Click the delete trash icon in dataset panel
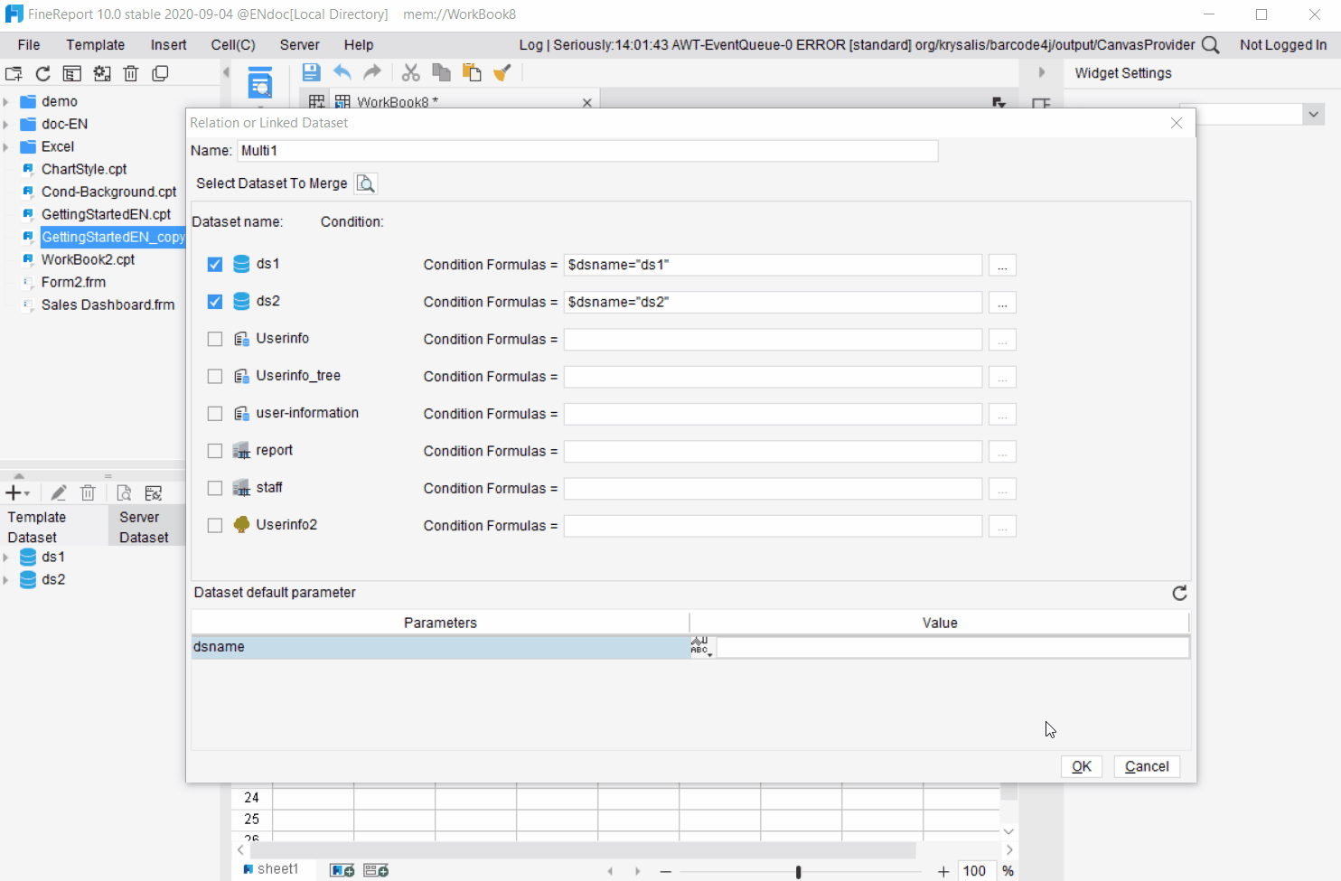The height and width of the screenshot is (881, 1341). 88,492
